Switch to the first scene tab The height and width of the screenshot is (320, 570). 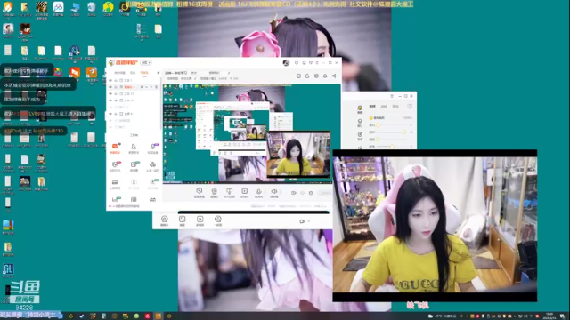click(x=119, y=73)
